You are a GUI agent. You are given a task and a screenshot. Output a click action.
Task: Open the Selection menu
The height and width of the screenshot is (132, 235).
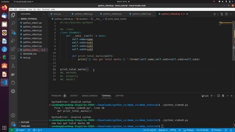click(22, 9)
